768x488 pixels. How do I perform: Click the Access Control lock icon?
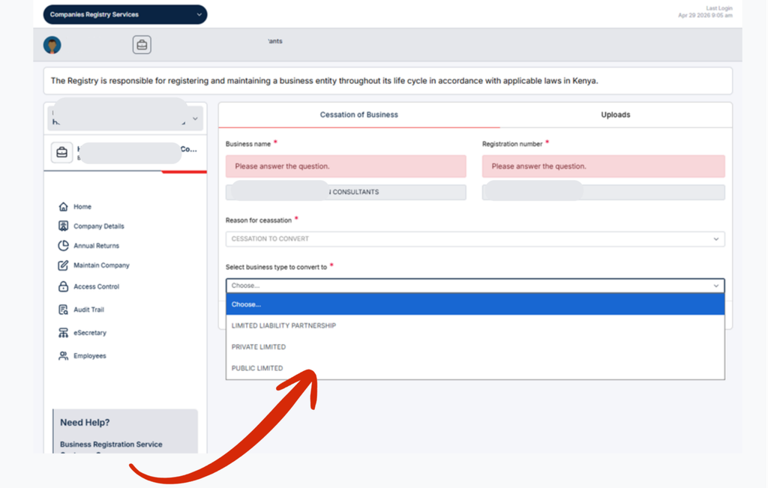pos(63,286)
